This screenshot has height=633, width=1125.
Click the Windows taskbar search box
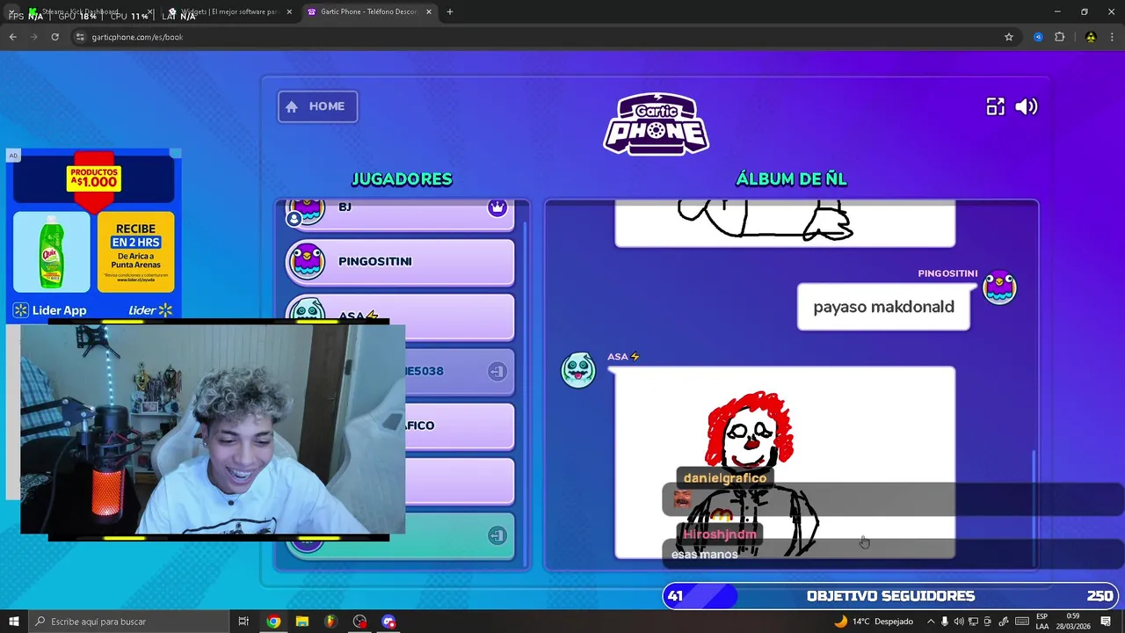129,622
